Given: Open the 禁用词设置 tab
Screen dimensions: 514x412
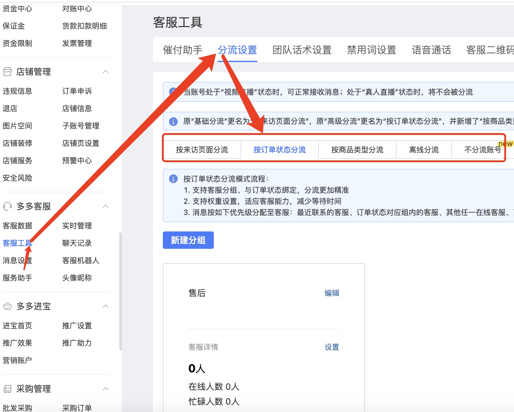Looking at the screenshot, I should point(372,50).
